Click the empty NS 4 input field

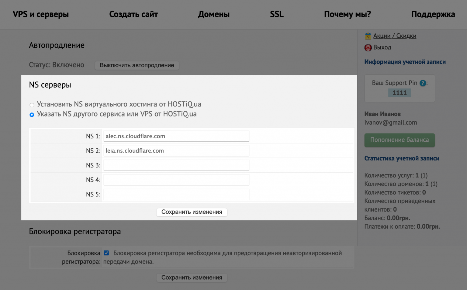tap(176, 180)
